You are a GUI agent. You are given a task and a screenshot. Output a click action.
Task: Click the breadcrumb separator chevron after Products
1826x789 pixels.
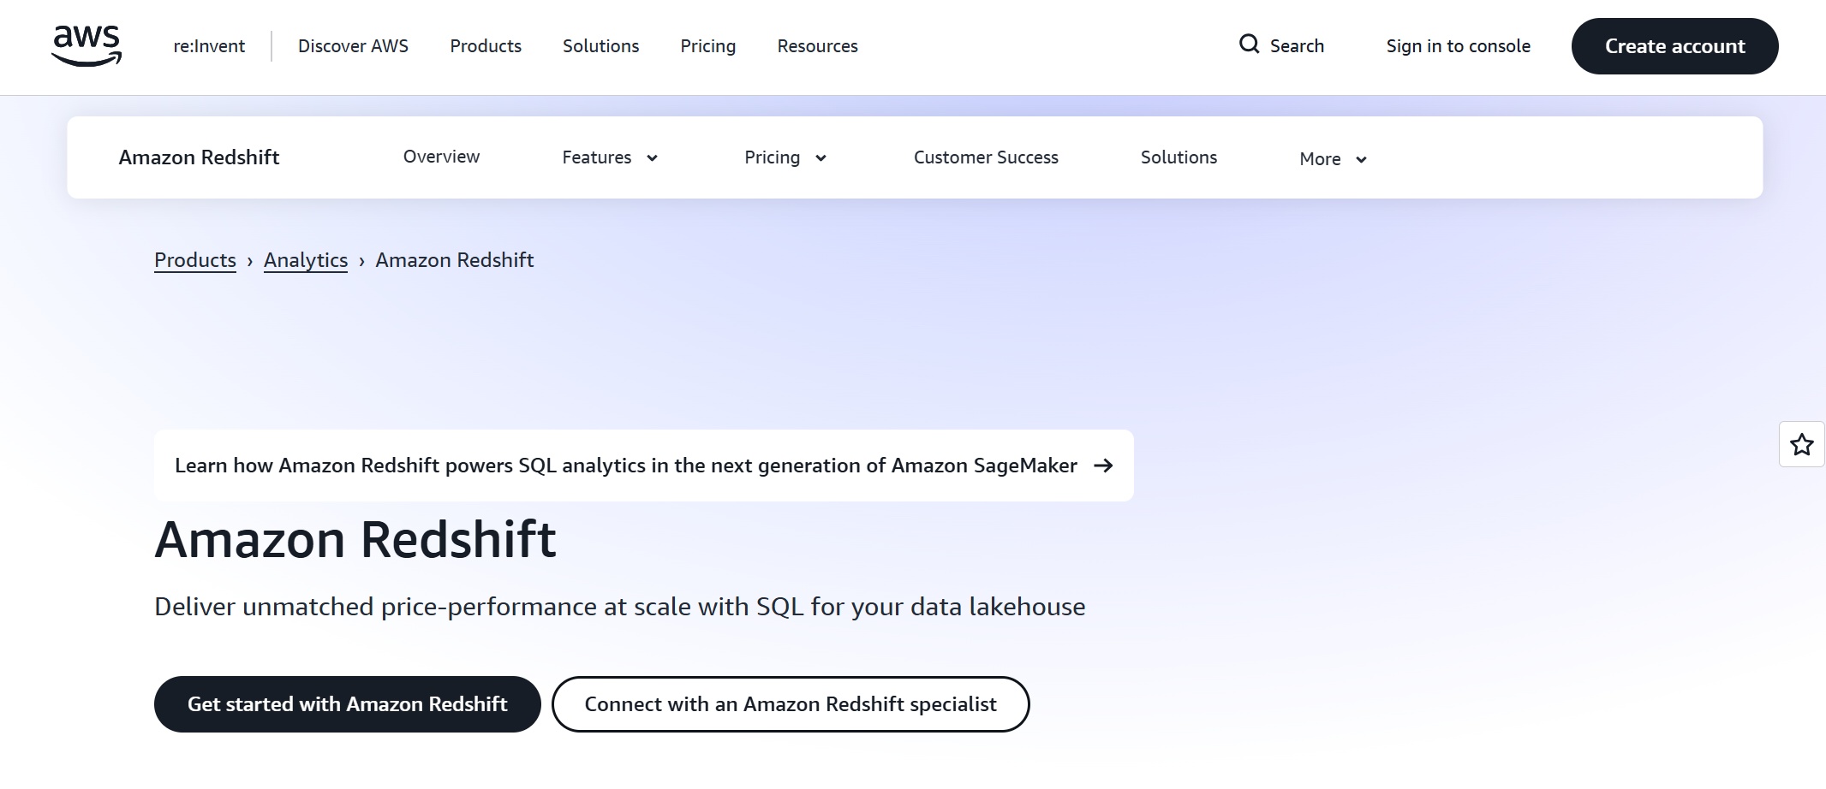tap(249, 260)
